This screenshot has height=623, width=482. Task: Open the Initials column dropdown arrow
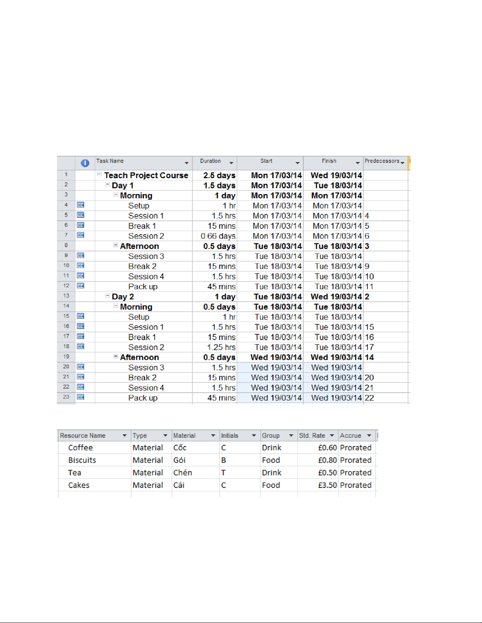(254, 436)
